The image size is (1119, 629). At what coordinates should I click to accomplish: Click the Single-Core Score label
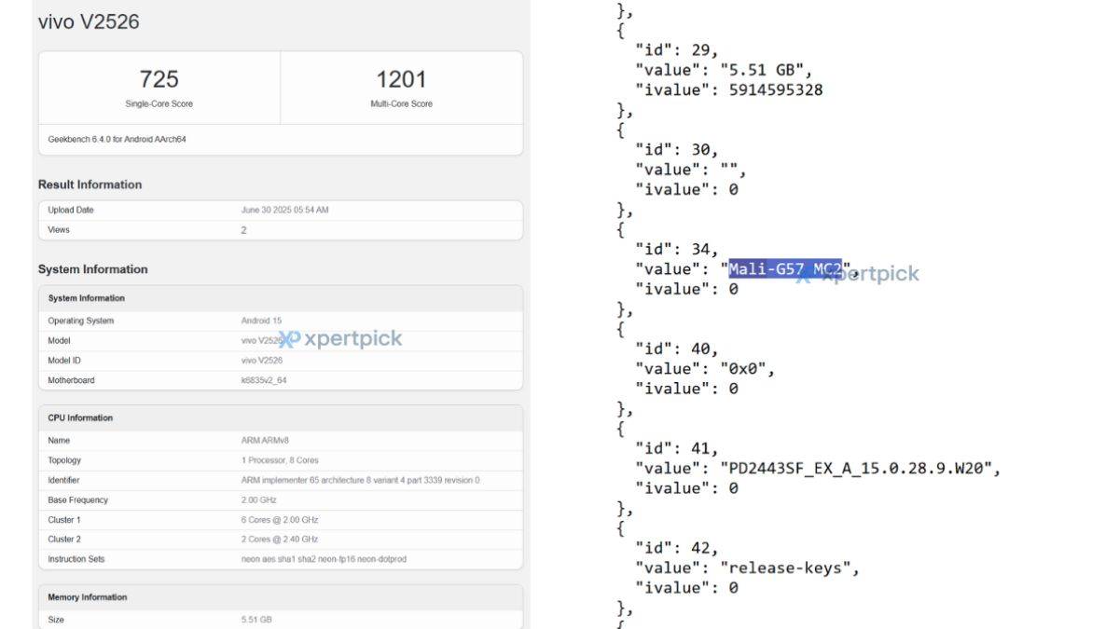tap(159, 103)
